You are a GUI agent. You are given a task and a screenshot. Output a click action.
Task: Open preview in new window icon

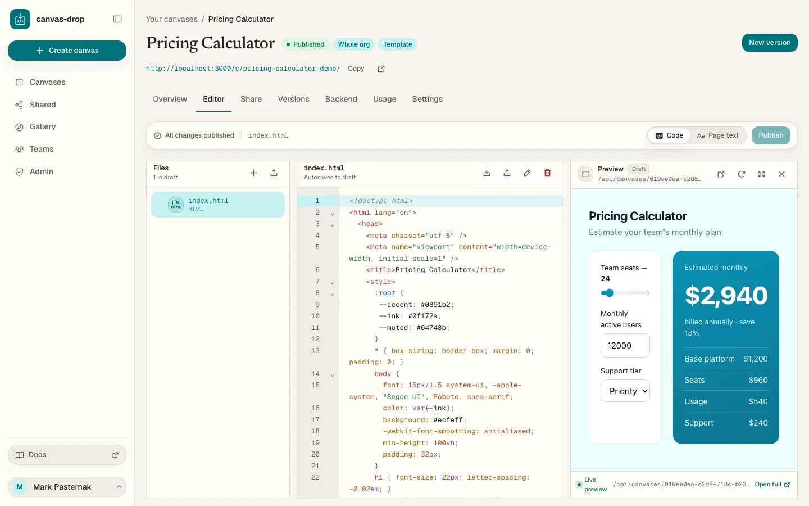coord(721,174)
